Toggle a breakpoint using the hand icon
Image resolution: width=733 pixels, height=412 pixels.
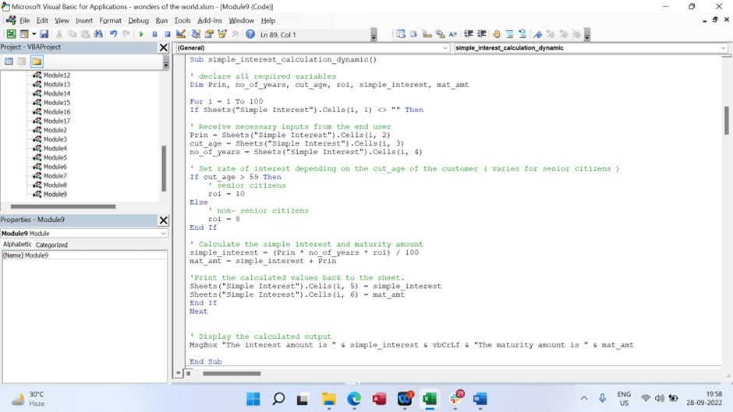496,34
